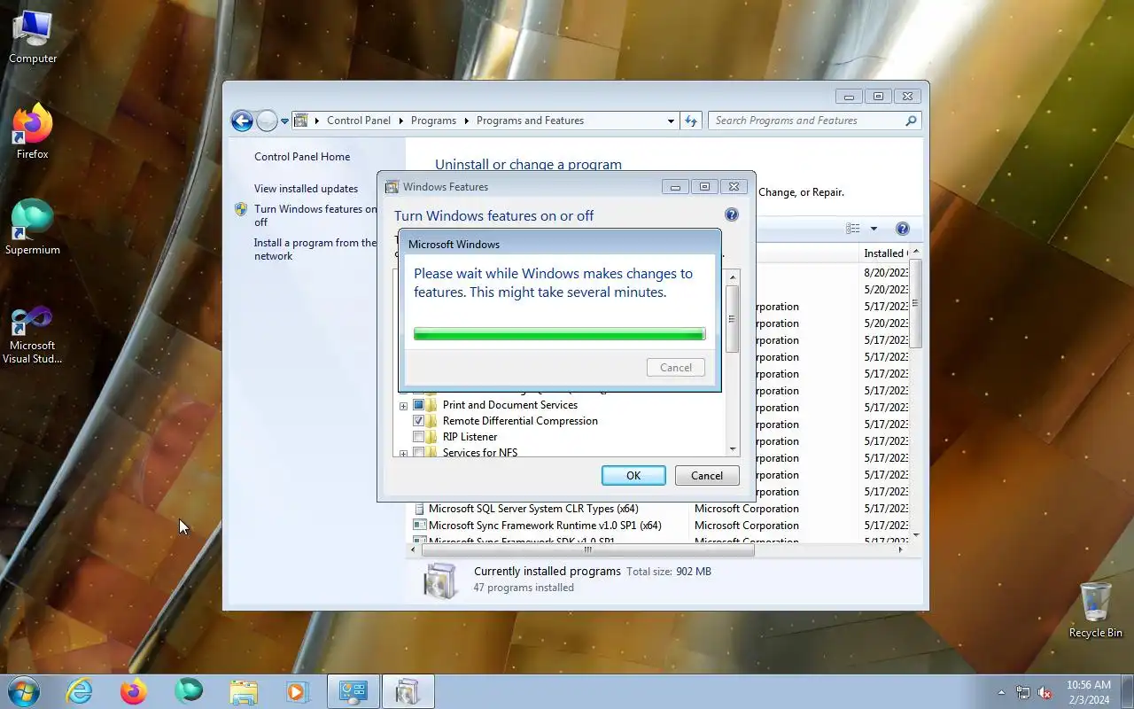1134x709 pixels.
Task: Click the horizontal scrollbar of the programs list
Action: (586, 549)
